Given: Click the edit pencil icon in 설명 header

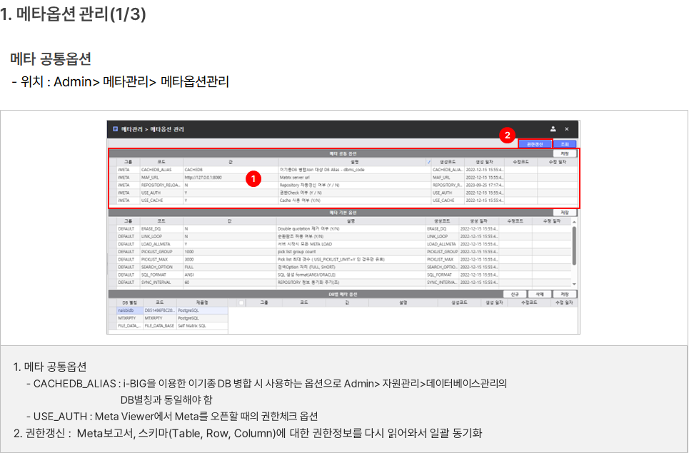Looking at the screenshot, I should 429,162.
